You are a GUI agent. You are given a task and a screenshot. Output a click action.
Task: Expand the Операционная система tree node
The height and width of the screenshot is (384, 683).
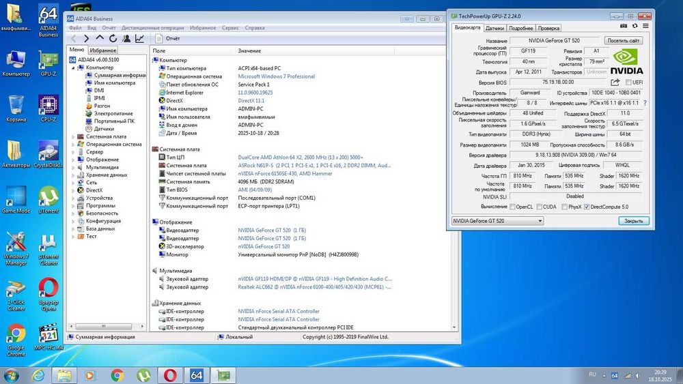(73, 145)
